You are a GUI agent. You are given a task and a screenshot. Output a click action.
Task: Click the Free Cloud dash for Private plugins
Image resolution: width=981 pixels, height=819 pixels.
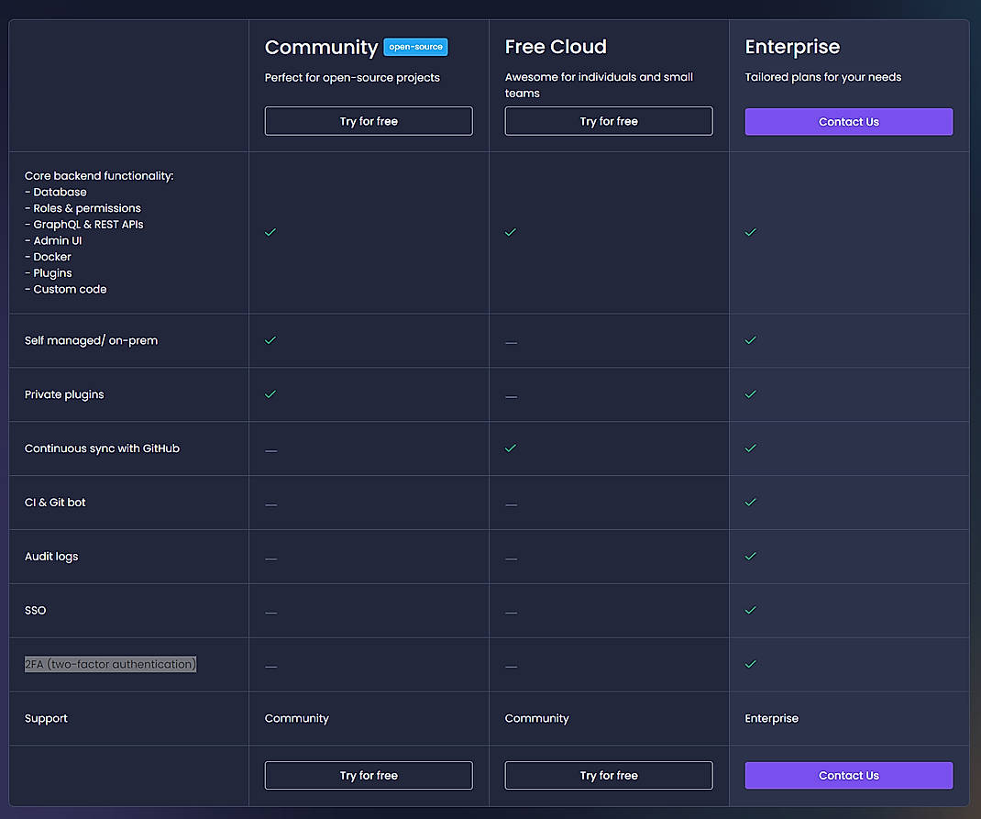click(x=512, y=397)
